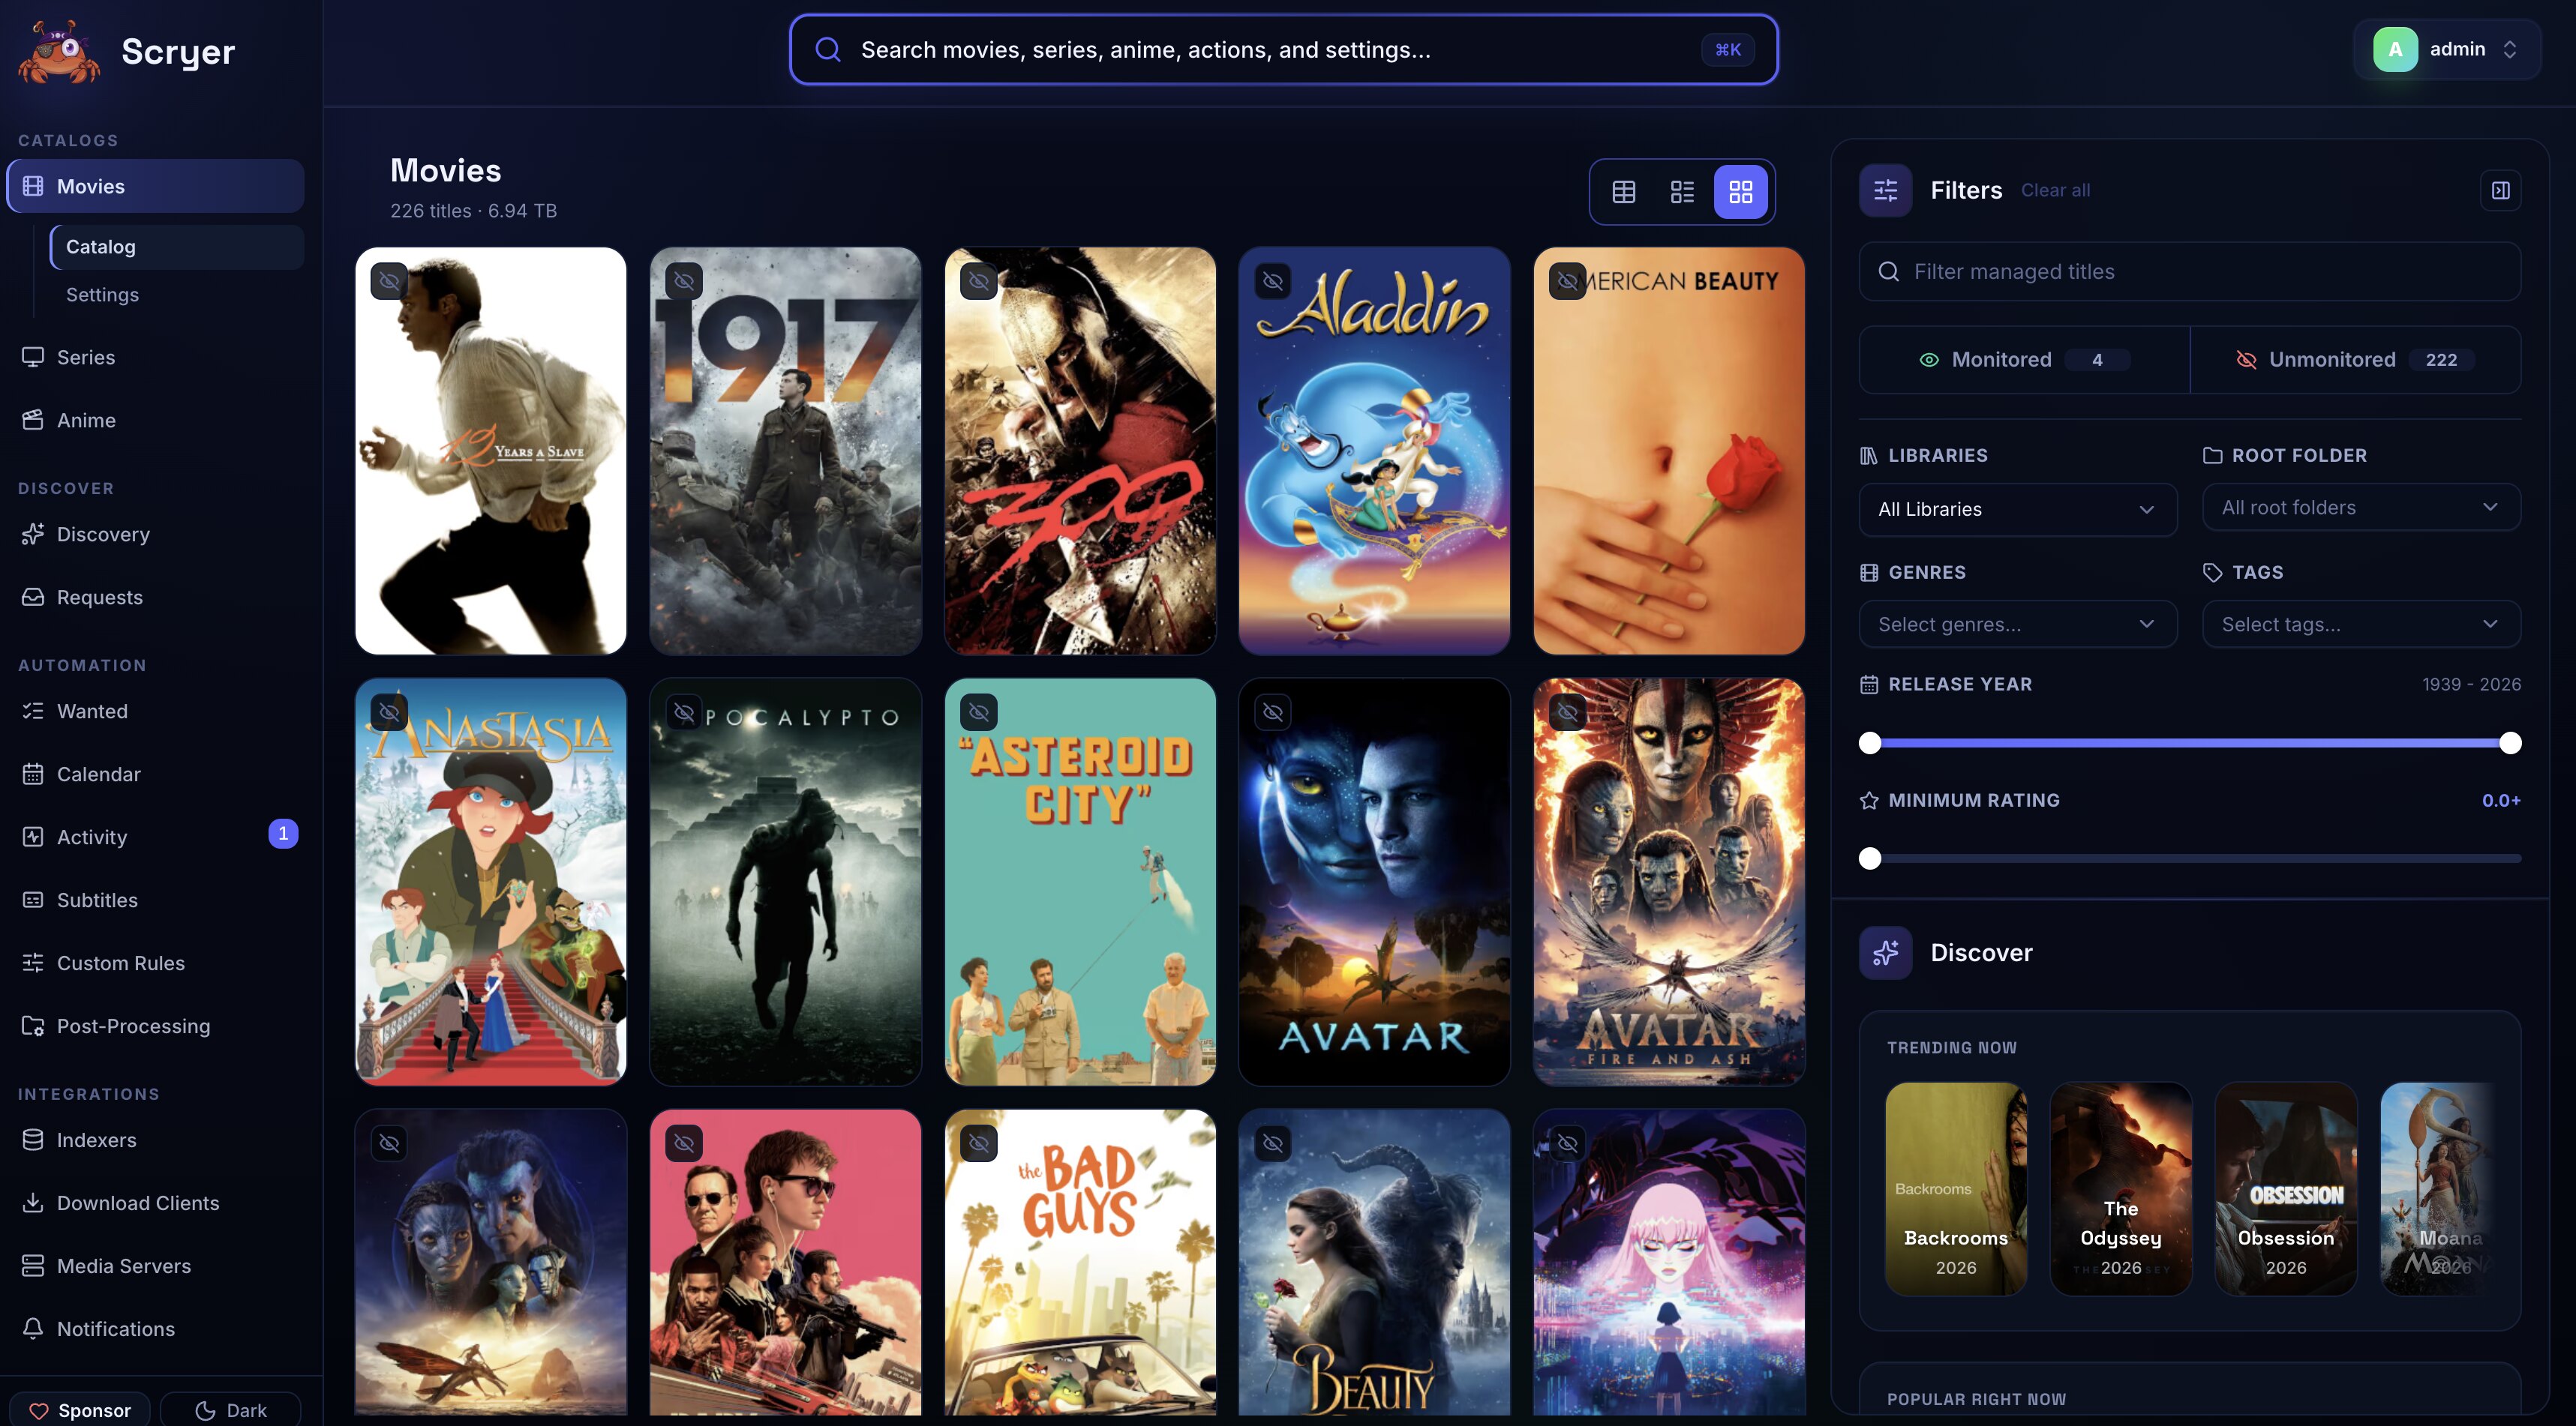The image size is (2576, 1426).
Task: Toggle monitoring on Asteroid City poster
Action: [979, 712]
